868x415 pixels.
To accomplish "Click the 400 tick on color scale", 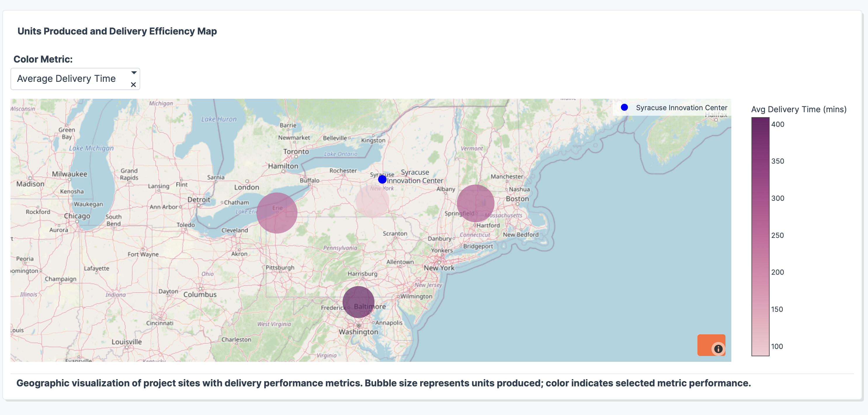I will pyautogui.click(x=778, y=124).
